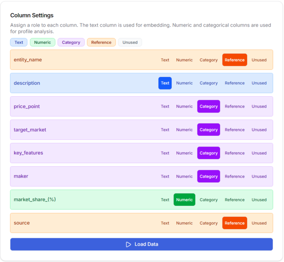Select Reference for entity_name
Viewport: 284px width, 262px height.
(234, 60)
